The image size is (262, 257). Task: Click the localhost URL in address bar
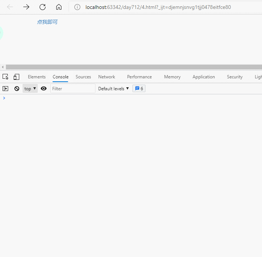click(x=158, y=7)
